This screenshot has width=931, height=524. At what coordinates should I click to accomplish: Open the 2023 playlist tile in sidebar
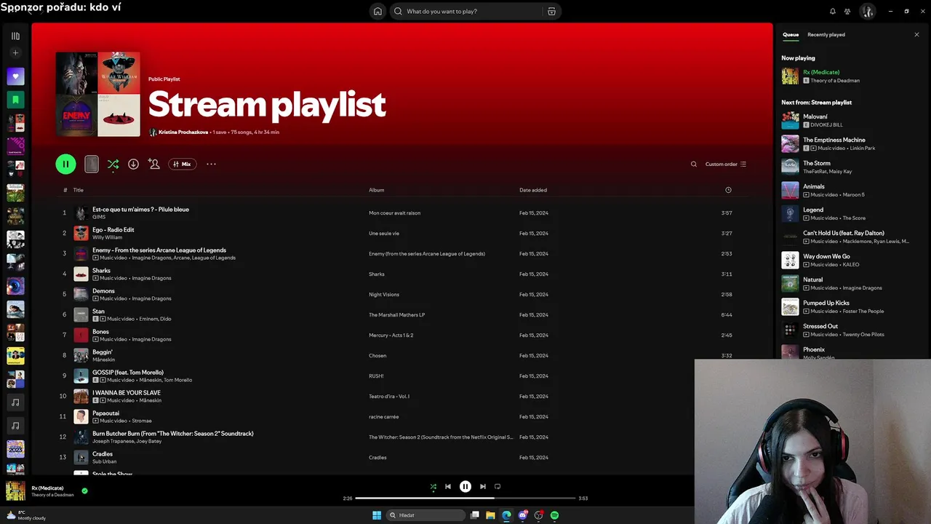[15, 448]
